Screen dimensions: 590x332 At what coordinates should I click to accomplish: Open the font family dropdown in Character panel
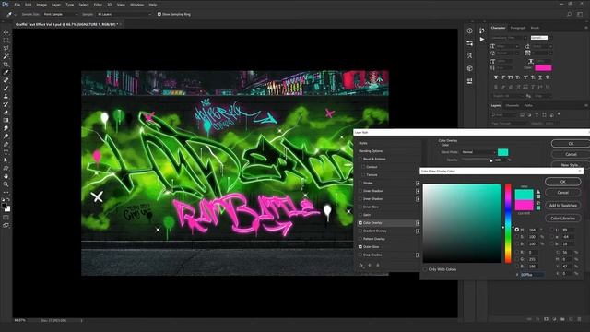click(x=510, y=38)
